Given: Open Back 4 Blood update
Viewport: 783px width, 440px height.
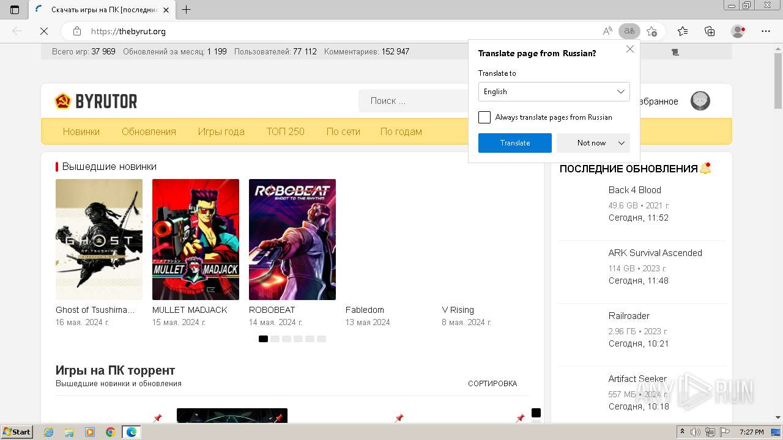Looking at the screenshot, I should click(x=635, y=190).
